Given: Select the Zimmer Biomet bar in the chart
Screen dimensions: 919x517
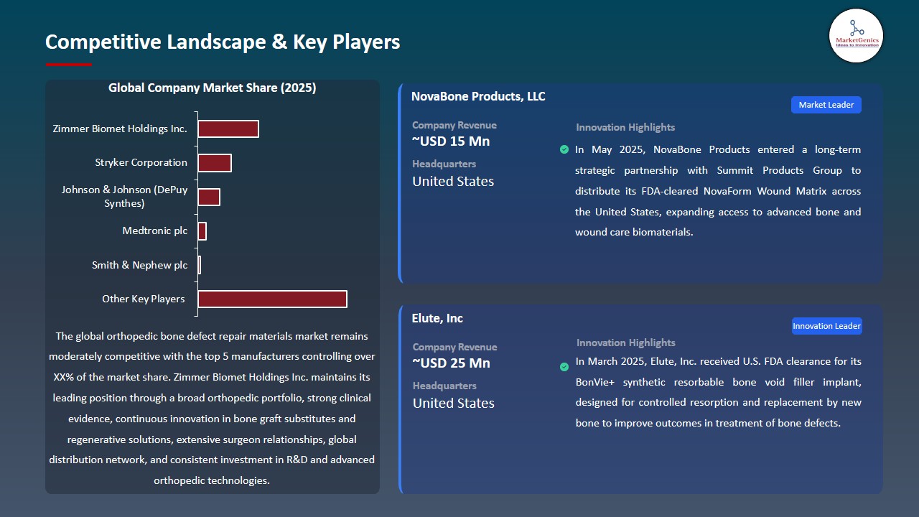Looking at the screenshot, I should pos(228,129).
